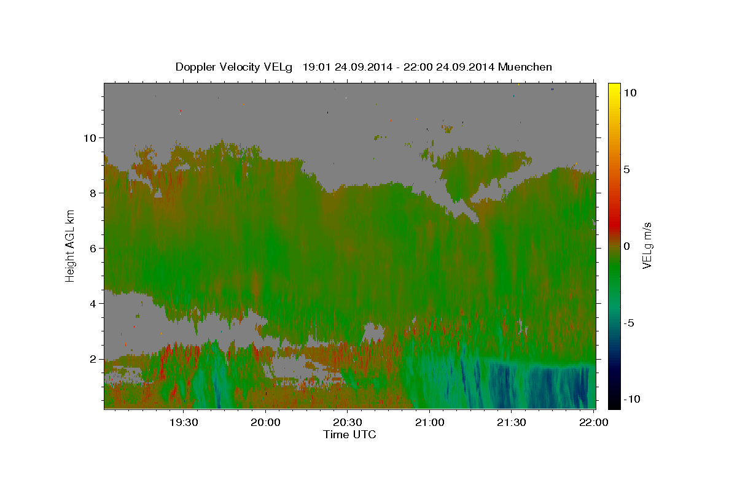Click the height tick label 8
This screenshot has height=491, width=737.
pos(93,193)
